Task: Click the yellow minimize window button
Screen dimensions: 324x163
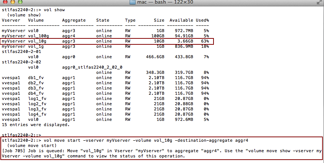Action: click(x=13, y=2)
